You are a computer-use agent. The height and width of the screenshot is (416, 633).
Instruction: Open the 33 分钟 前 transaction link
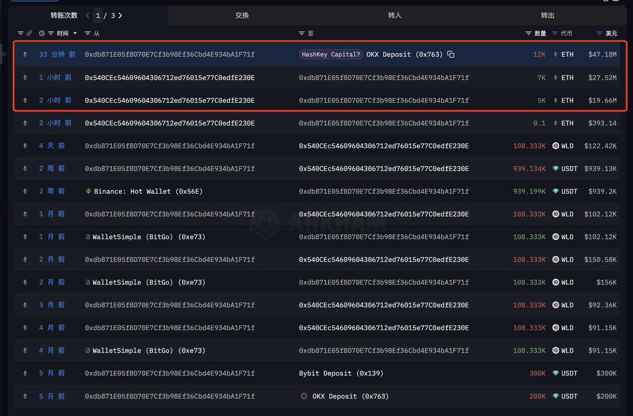point(57,54)
